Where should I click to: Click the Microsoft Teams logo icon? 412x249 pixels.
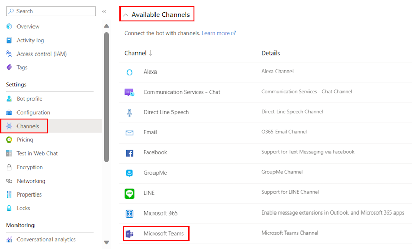130,234
